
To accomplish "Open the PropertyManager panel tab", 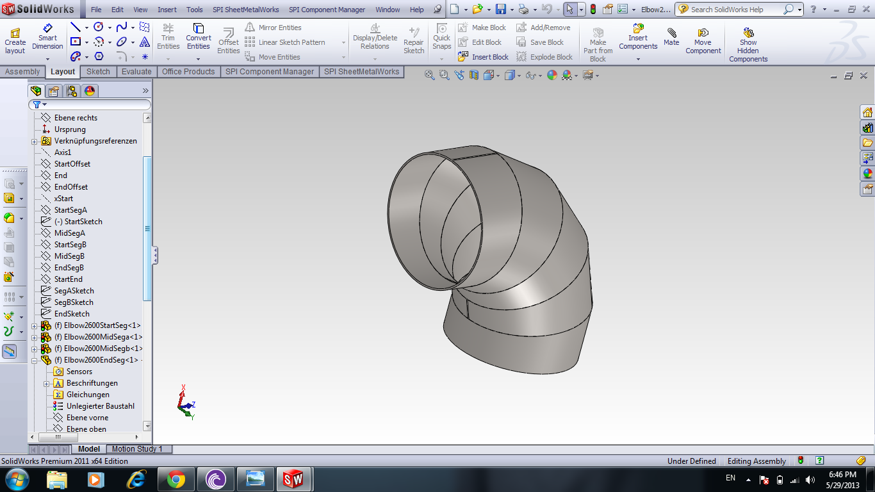I will click(54, 91).
